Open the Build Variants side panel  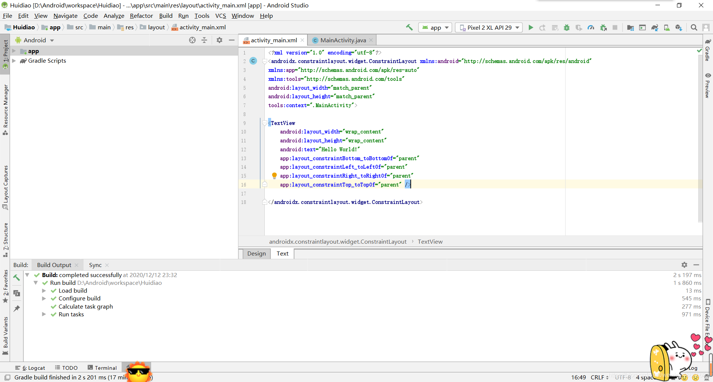[x=5, y=336]
